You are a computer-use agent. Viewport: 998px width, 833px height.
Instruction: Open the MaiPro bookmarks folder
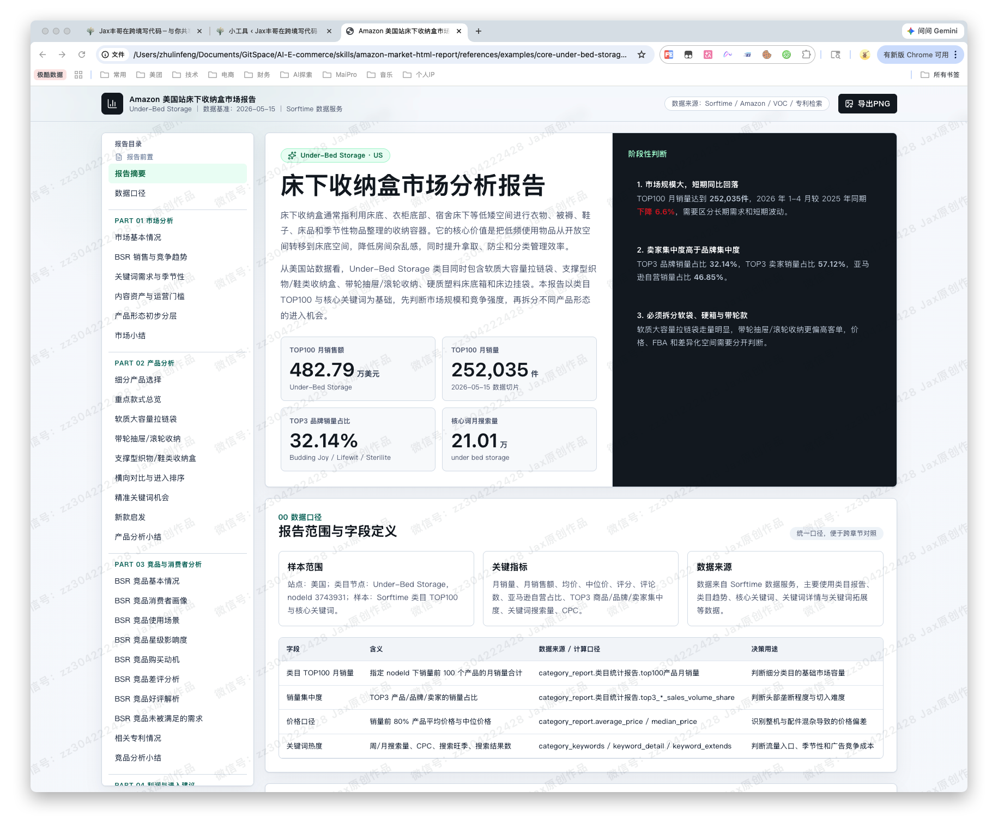tap(340, 75)
